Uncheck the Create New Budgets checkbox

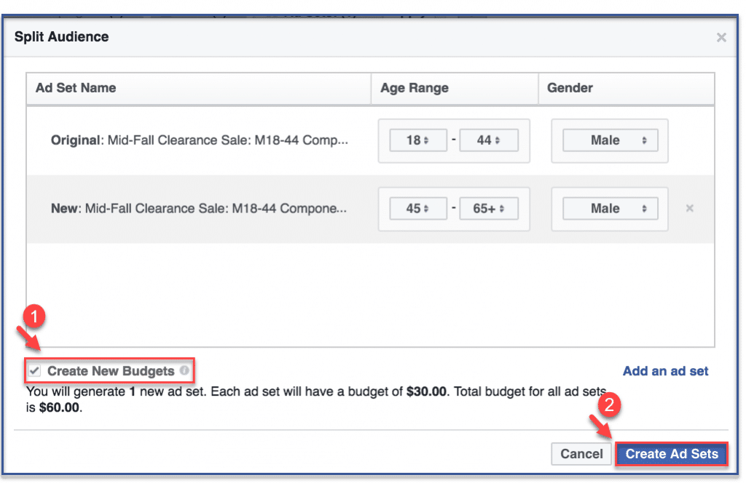pos(34,370)
